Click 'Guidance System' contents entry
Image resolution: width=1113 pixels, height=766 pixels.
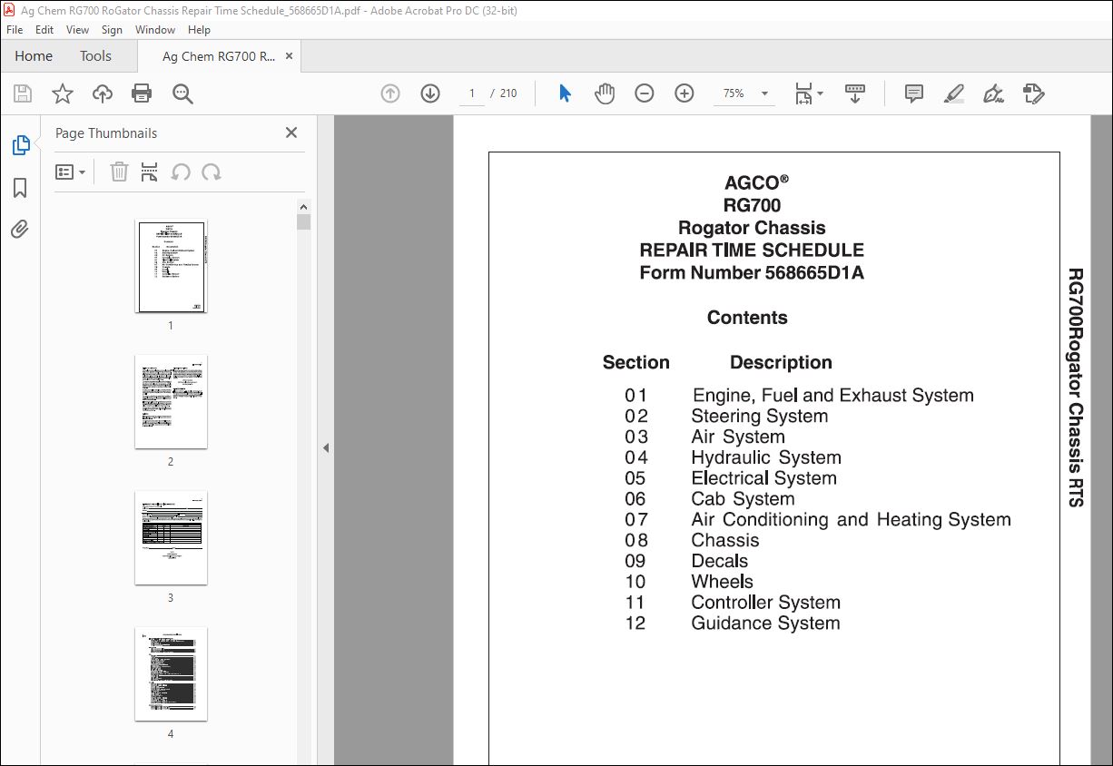tap(765, 624)
